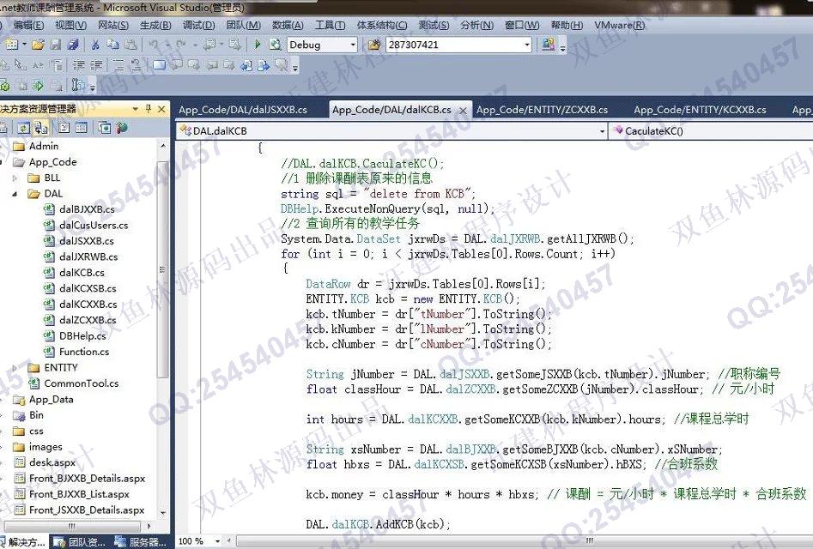Click the Copy toolbar icon
Screen dimensions: 813x549
(112, 45)
